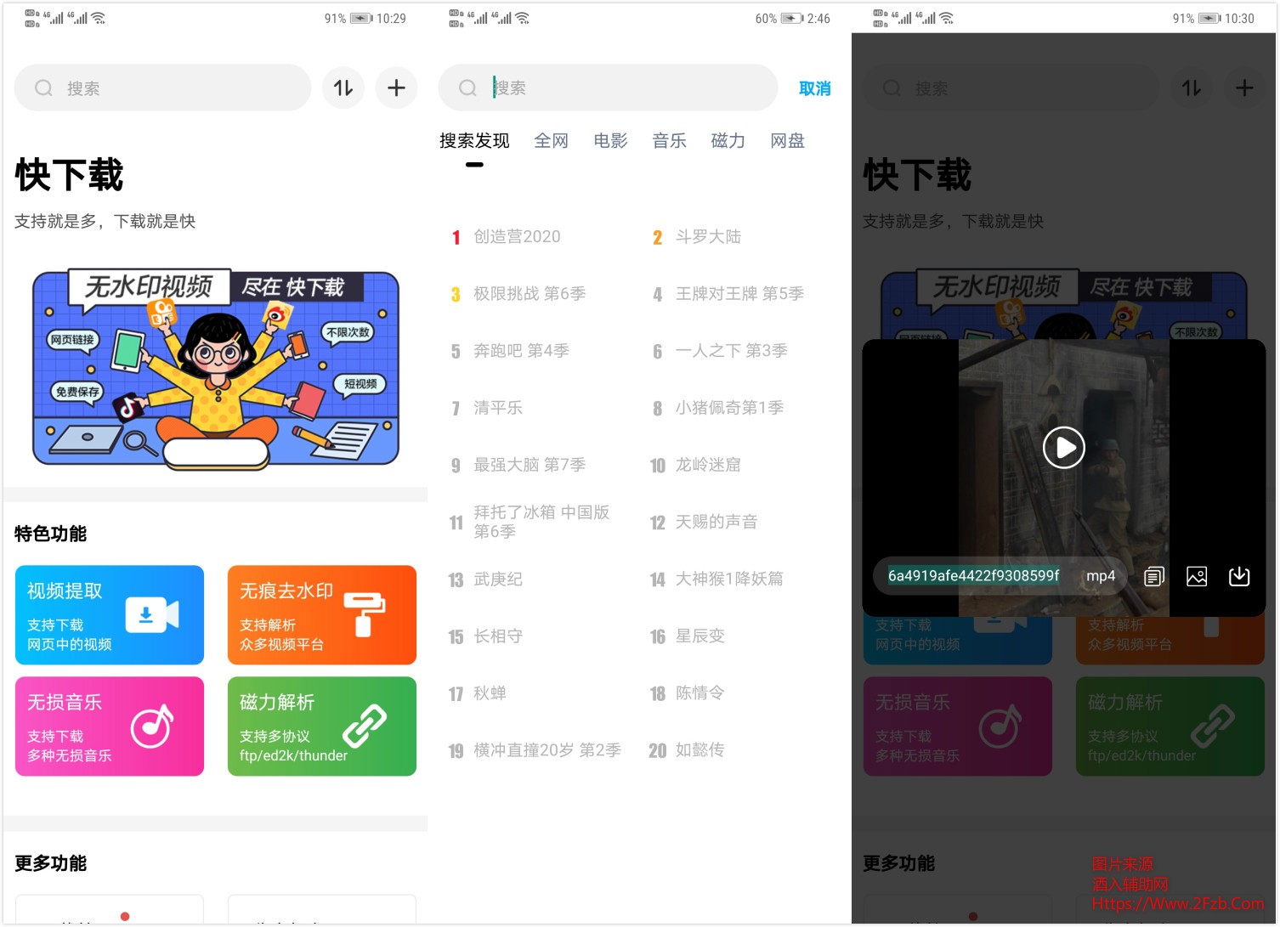Tap the copy link icon in video popup
The width and height of the screenshot is (1280, 927).
(1153, 577)
